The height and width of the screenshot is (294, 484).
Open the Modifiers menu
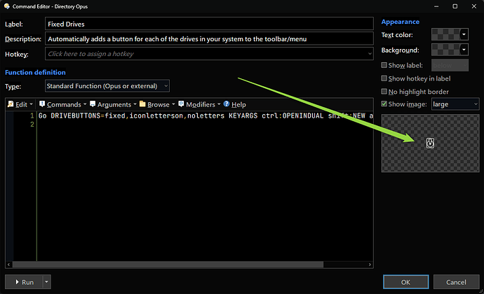click(x=199, y=104)
